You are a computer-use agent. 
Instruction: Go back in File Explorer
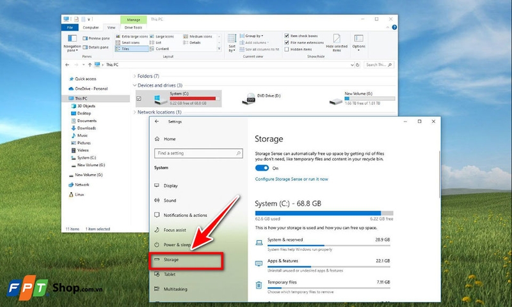click(67, 65)
